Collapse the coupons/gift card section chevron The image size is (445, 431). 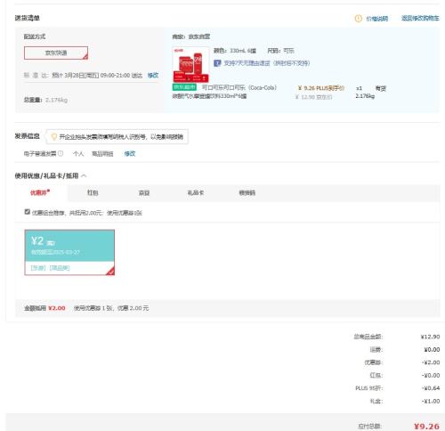[84, 175]
